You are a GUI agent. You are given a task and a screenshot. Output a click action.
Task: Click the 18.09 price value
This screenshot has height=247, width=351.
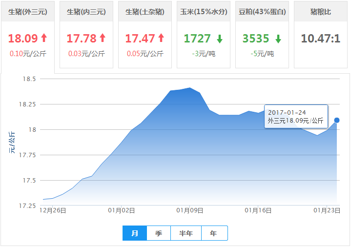coord(23,38)
